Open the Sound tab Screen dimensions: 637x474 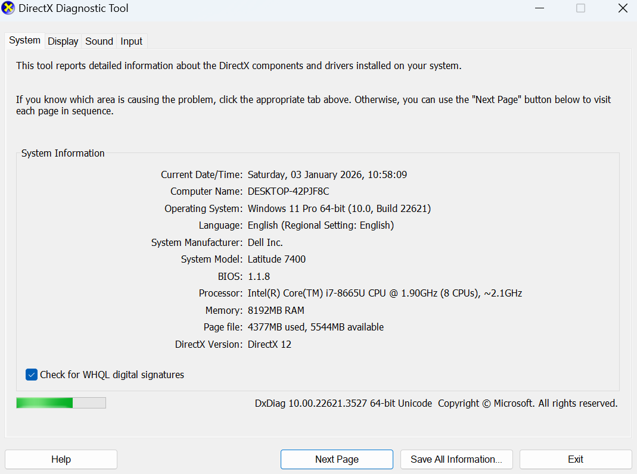click(x=99, y=42)
